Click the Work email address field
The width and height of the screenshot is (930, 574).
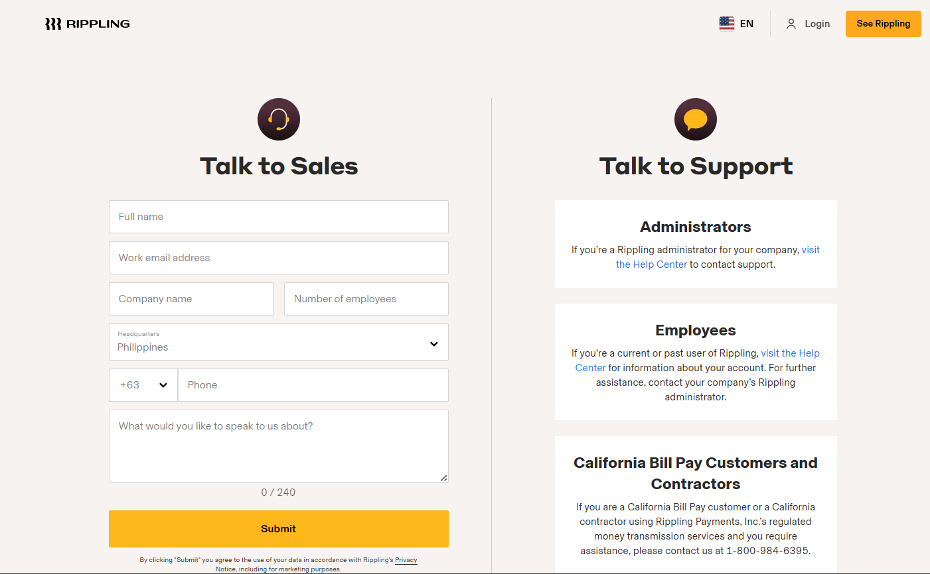tap(279, 258)
